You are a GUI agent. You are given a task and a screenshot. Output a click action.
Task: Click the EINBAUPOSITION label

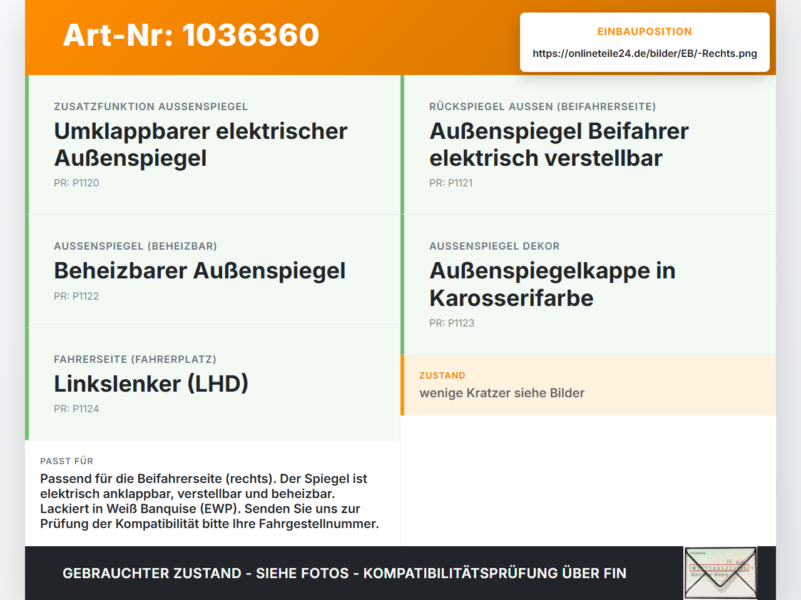[645, 31]
